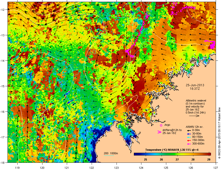Click the '25-Jun 16Z' text
The image size is (221, 170).
(x=193, y=109)
